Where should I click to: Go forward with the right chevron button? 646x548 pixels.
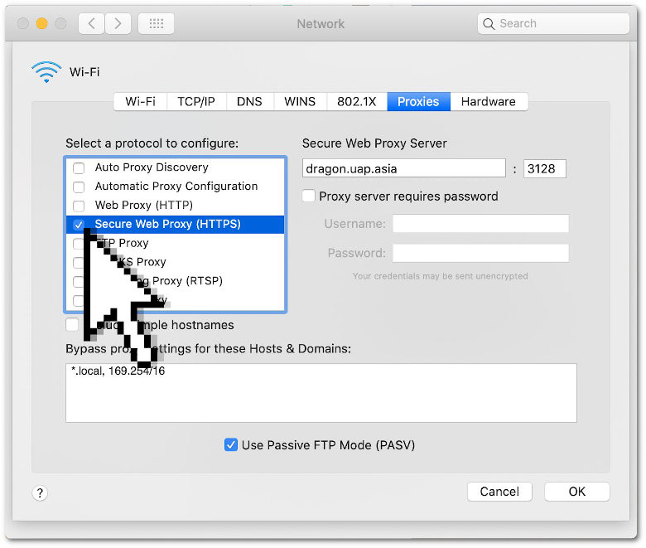(x=118, y=23)
